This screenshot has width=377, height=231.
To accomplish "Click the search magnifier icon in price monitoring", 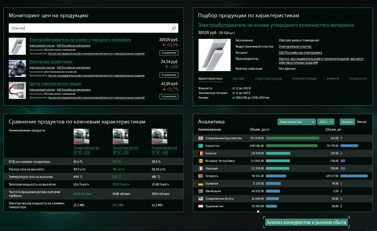I will pyautogui.click(x=174, y=28).
